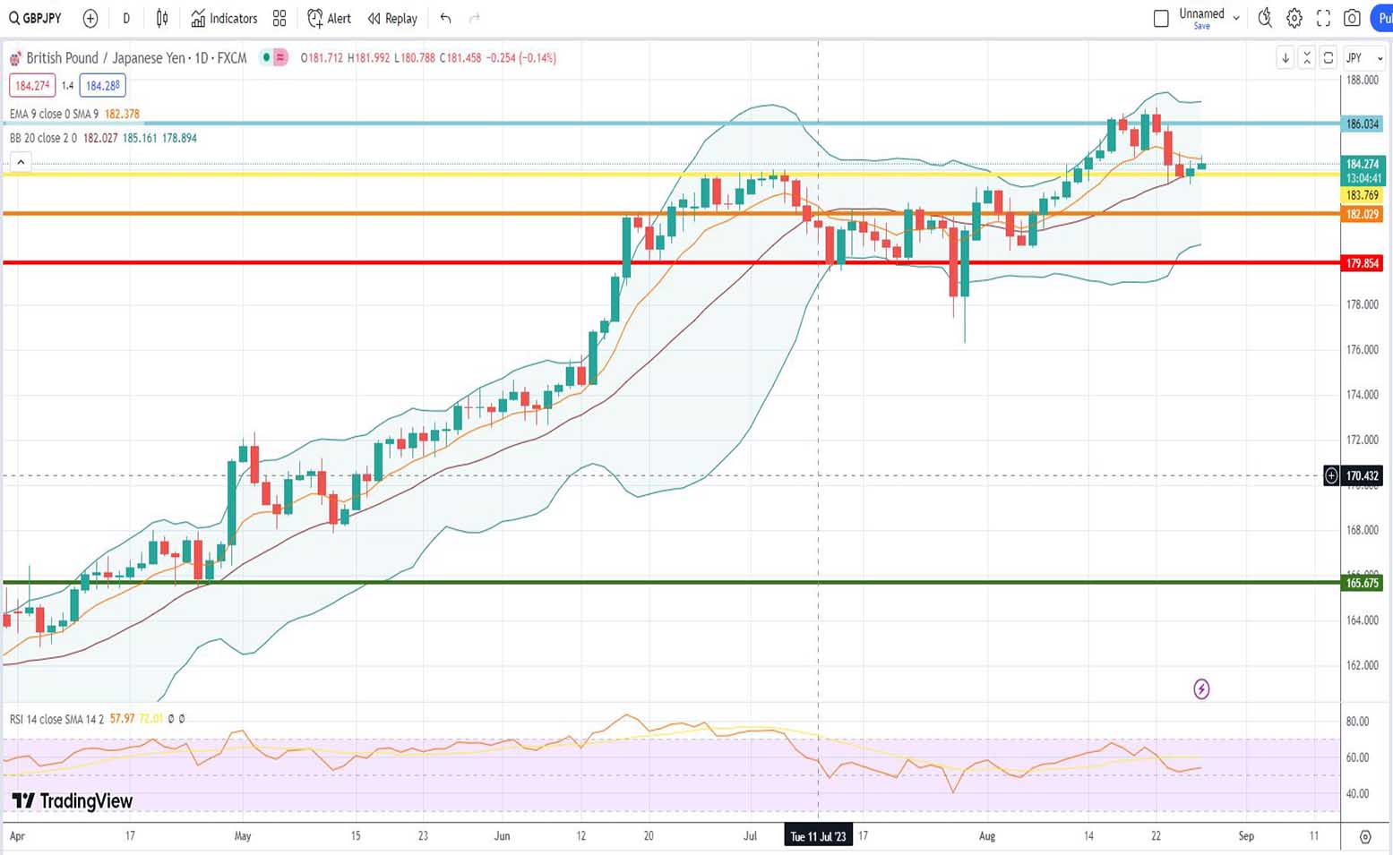
Task: Open the Quick Search lightning icon
Action: tap(1264, 18)
